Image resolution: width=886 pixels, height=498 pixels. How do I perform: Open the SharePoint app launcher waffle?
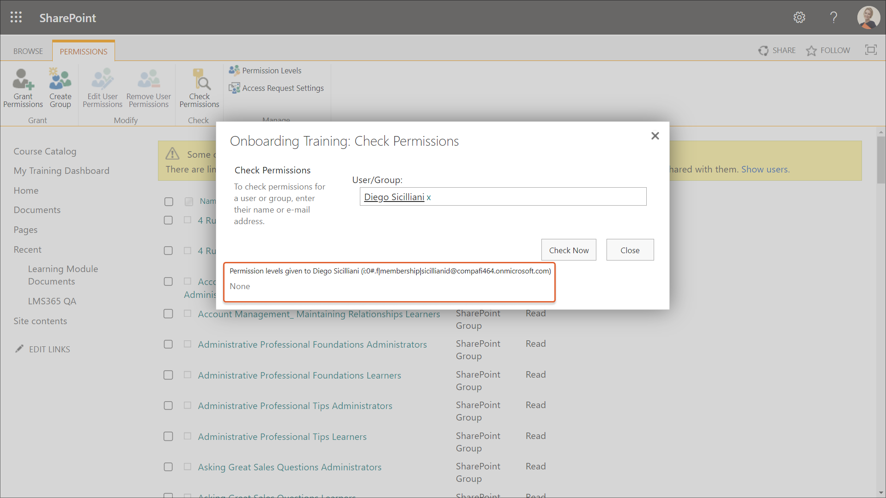point(16,18)
